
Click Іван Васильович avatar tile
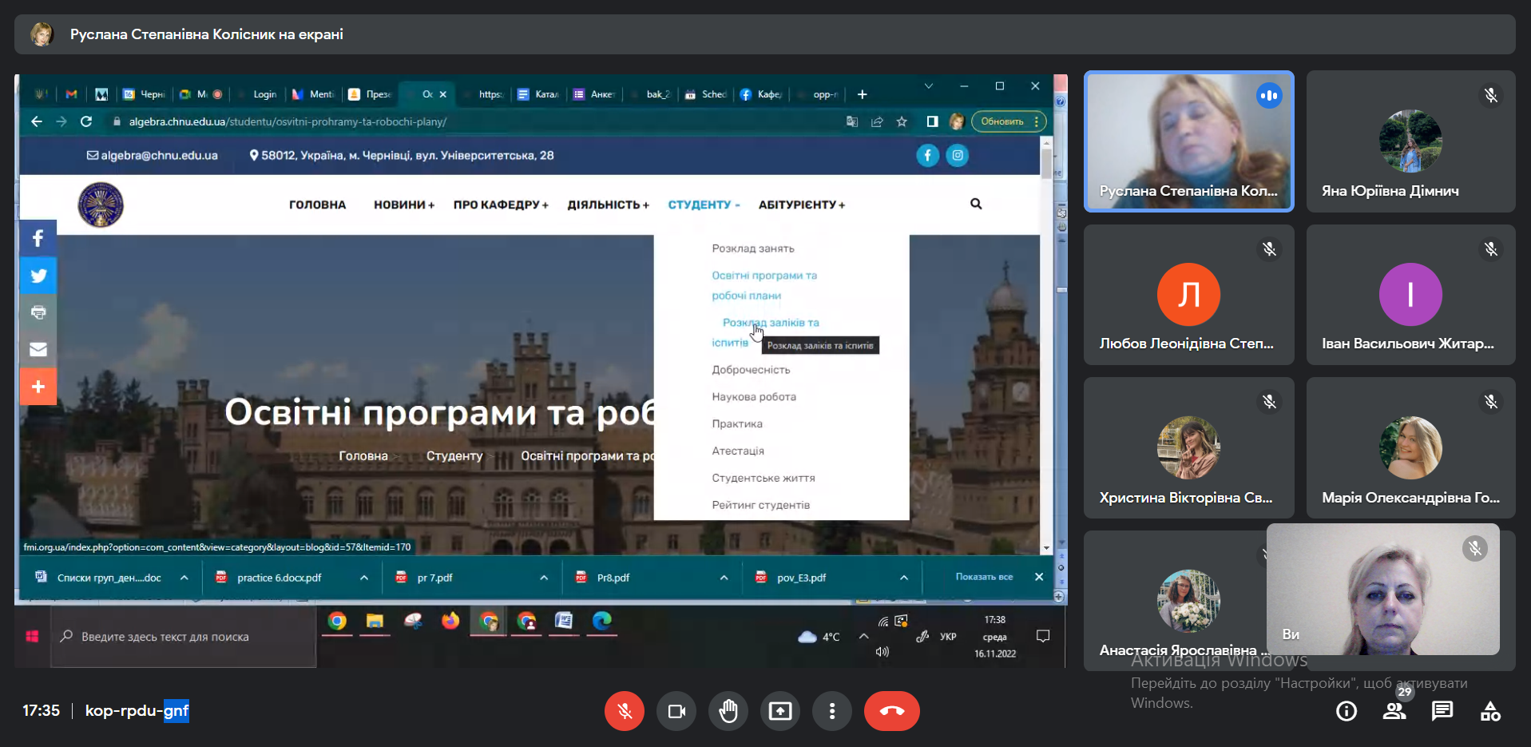coord(1411,295)
